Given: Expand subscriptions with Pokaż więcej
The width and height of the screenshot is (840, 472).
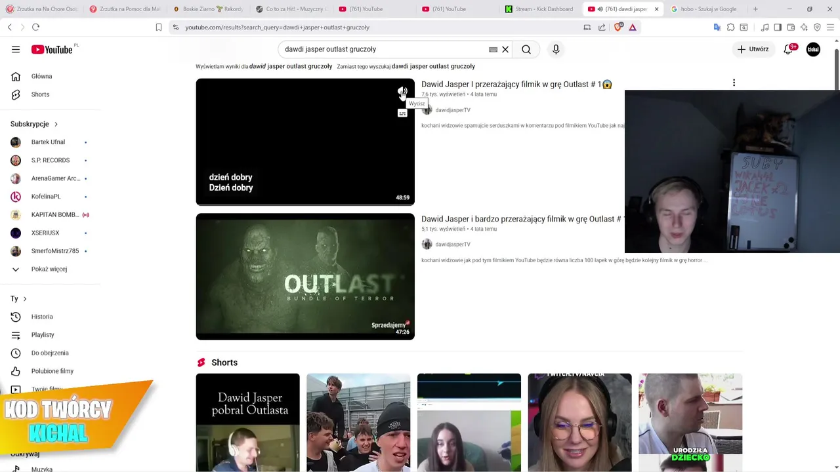Looking at the screenshot, I should [49, 269].
